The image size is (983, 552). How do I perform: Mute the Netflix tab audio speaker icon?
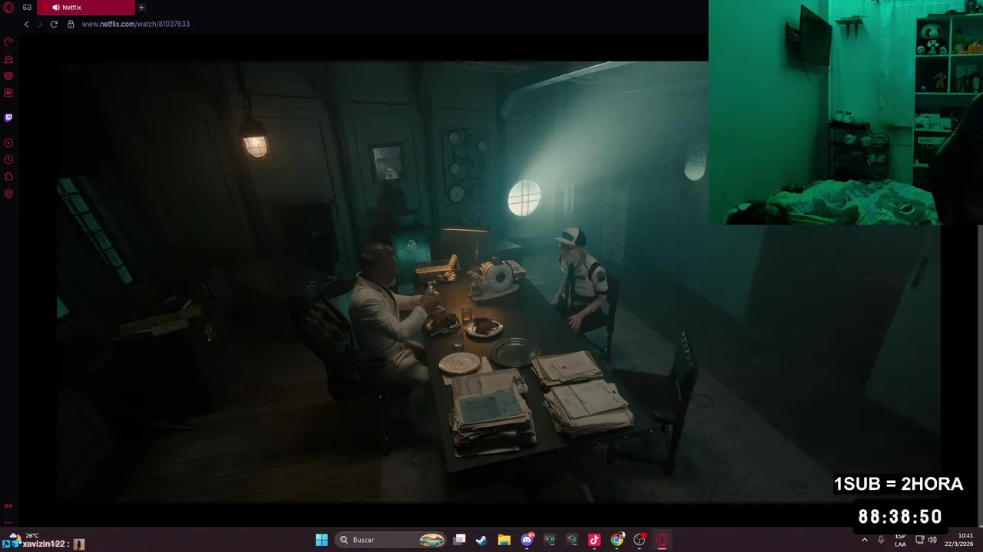pyautogui.click(x=55, y=8)
